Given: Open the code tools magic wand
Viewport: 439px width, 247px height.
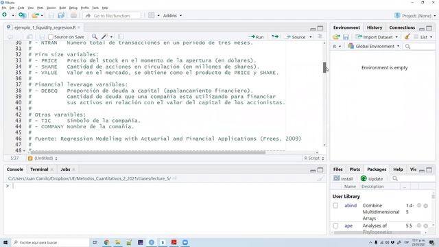Looking at the screenshot, I should pos(104,36).
